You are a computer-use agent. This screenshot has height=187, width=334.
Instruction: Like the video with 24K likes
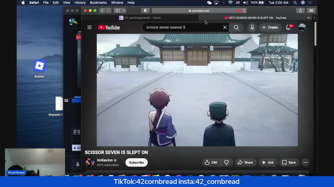[x=211, y=162]
